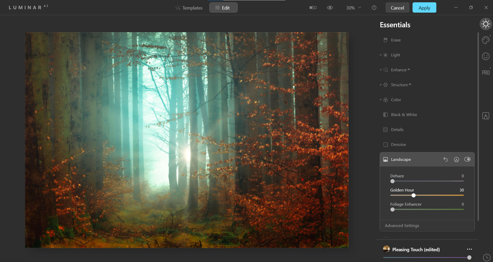Viewport: 493px width, 262px height.
Task: Click the Black & White tool icon
Action: click(x=385, y=115)
